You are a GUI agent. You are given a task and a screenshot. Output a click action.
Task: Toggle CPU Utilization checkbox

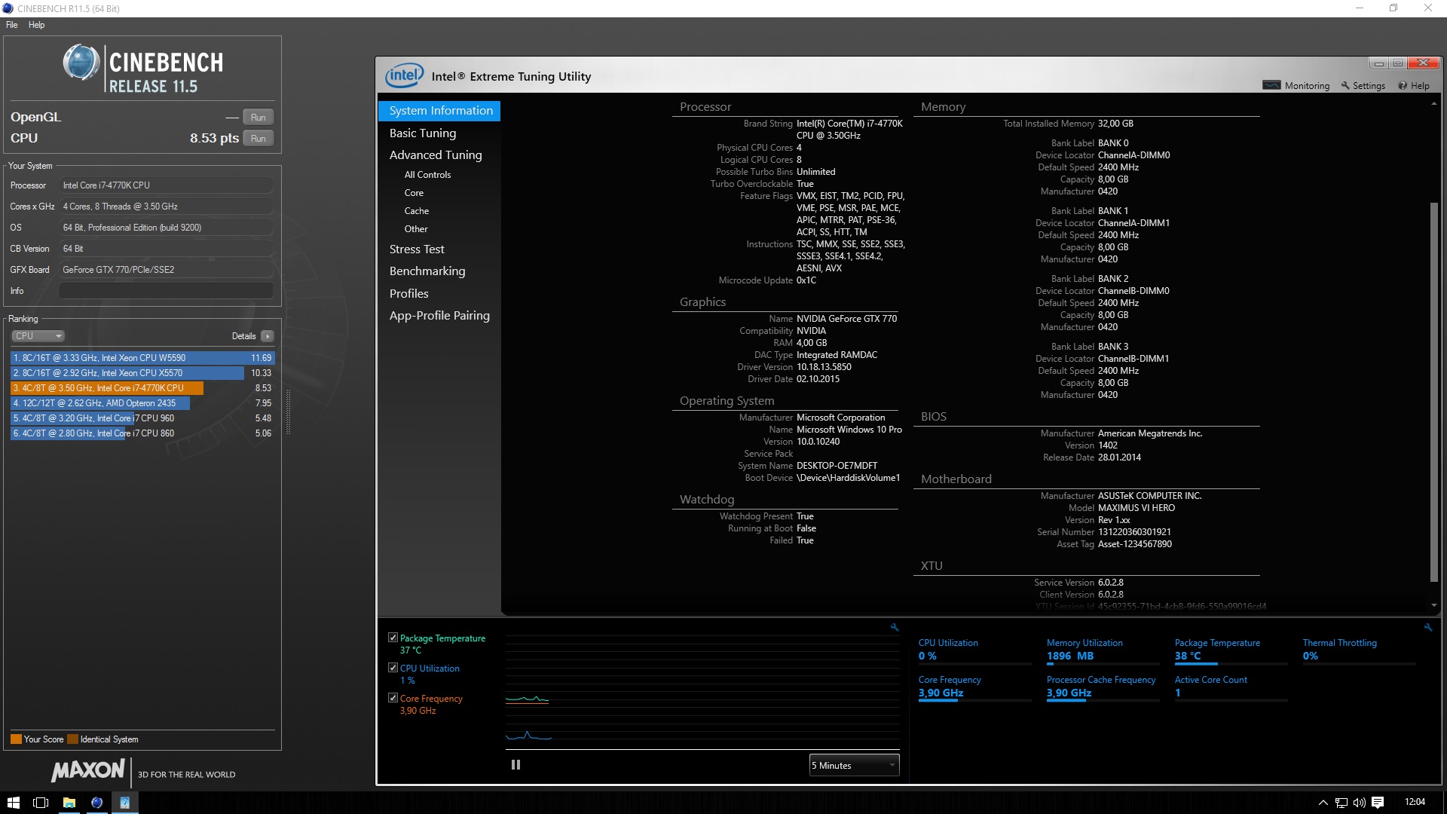pyautogui.click(x=393, y=668)
